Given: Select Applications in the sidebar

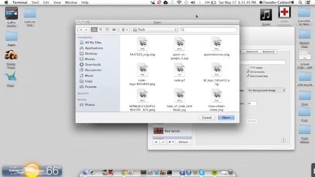Looking at the screenshot, I should pos(92,48).
